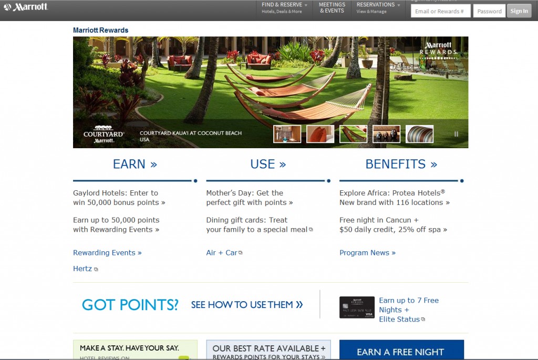This screenshot has height=360, width=538.
Task: Click the Marriott Rewards page title
Action: pyautogui.click(x=100, y=30)
